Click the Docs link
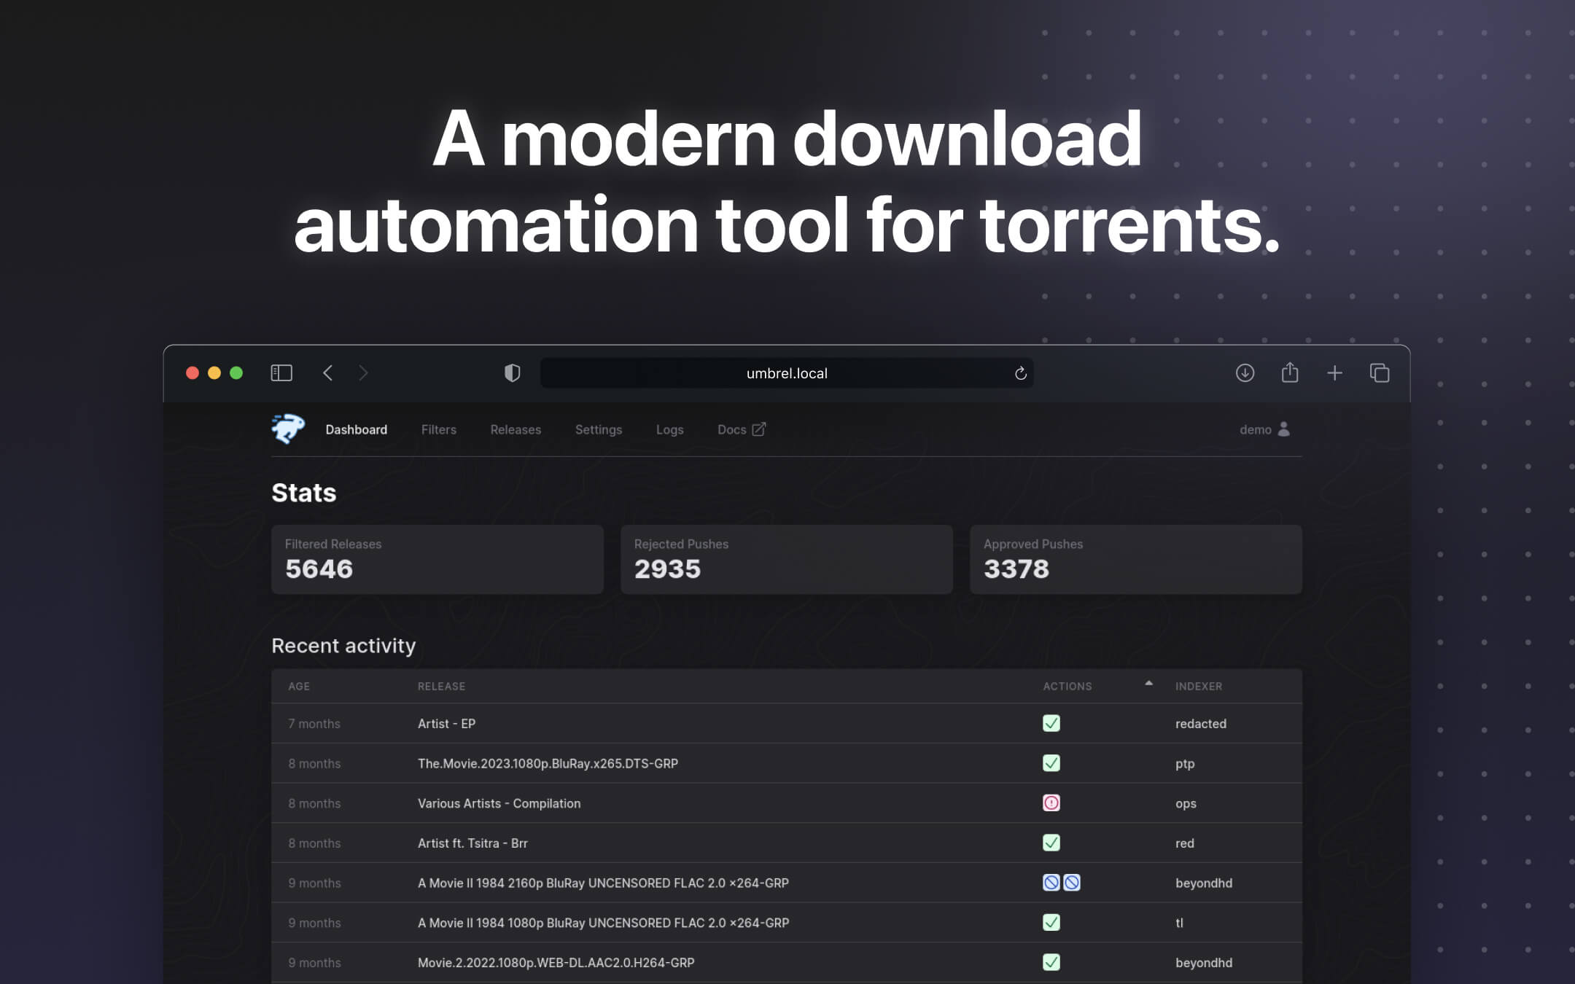Viewport: 1575px width, 984px height. [x=731, y=429]
